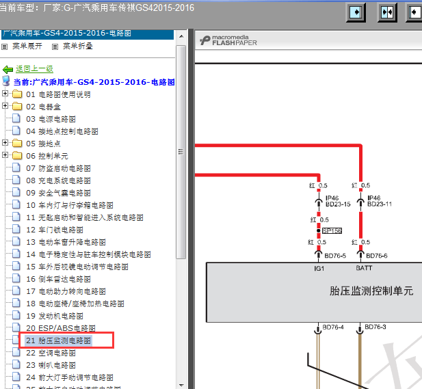Click the tree panel scroll-up arrow
This screenshot has height=389, width=422.
point(181,36)
